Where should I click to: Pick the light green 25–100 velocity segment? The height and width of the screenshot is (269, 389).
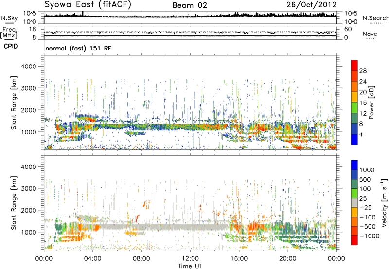354,193
